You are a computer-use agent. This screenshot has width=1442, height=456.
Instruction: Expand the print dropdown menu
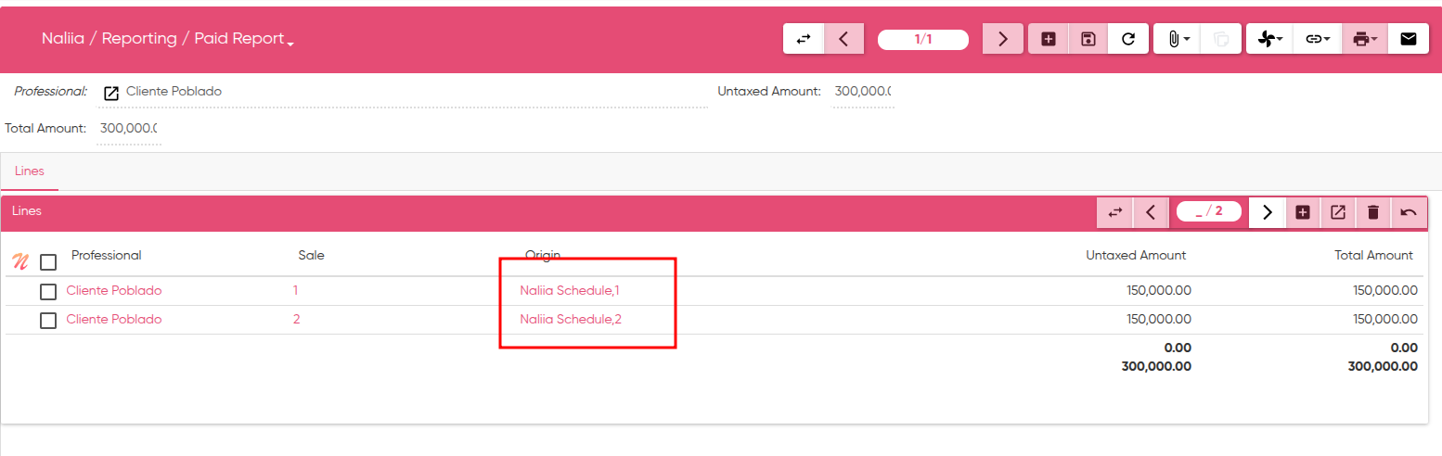[x=1363, y=39]
